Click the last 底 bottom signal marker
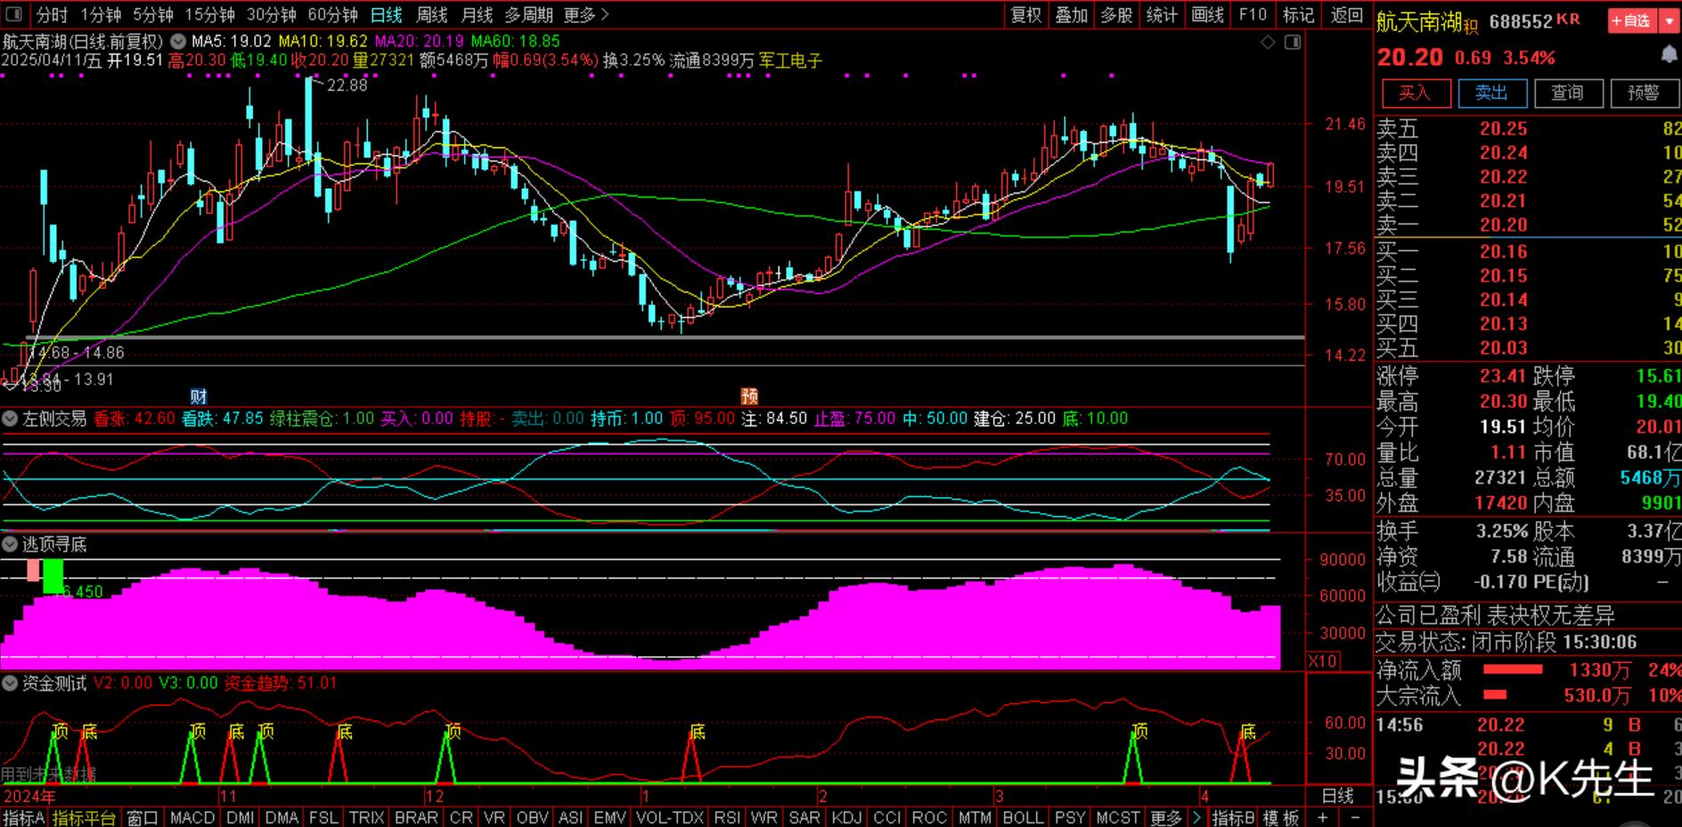This screenshot has height=827, width=1682. 1248,732
